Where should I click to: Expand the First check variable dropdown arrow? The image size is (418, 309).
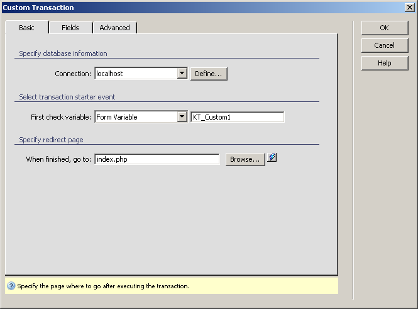pos(182,116)
